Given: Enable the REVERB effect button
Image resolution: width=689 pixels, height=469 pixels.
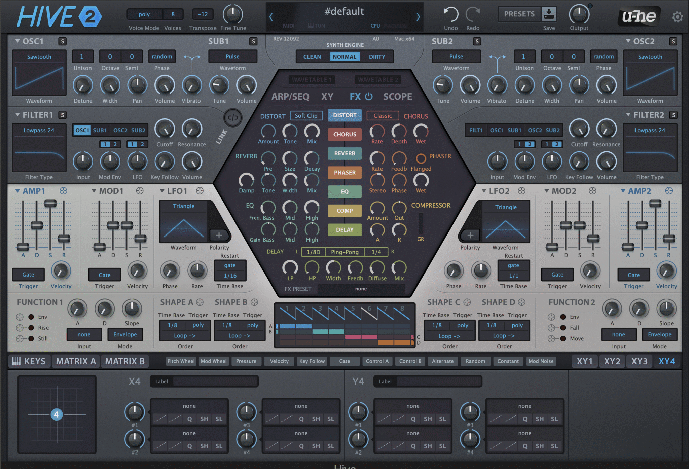Looking at the screenshot, I should (x=344, y=153).
